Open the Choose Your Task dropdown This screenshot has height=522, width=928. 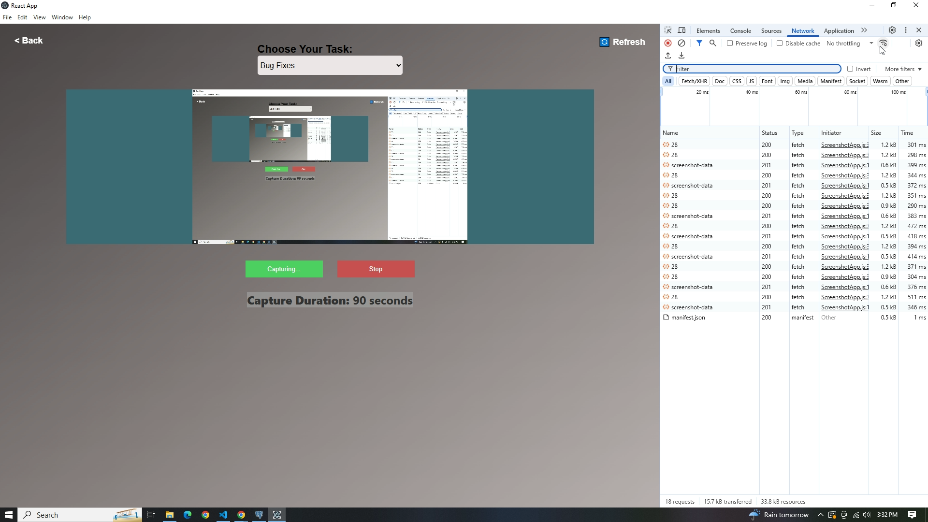330,65
